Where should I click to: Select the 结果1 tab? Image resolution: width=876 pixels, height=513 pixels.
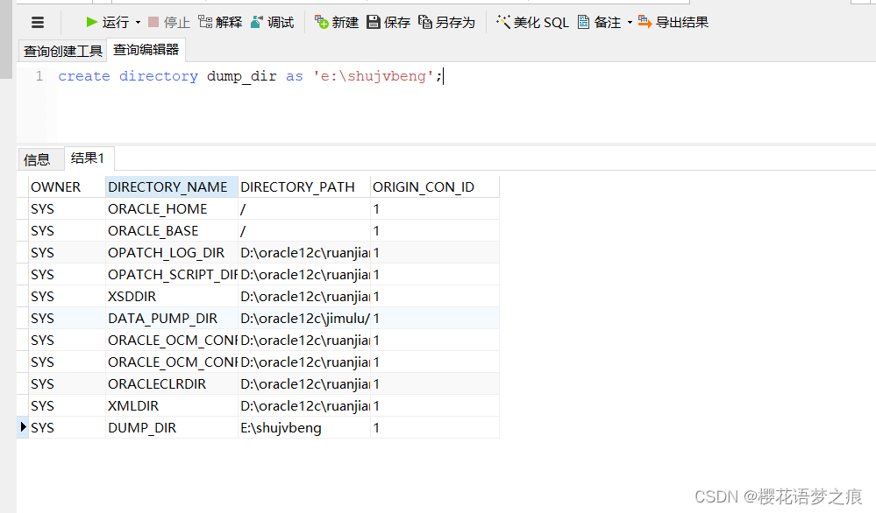click(88, 158)
